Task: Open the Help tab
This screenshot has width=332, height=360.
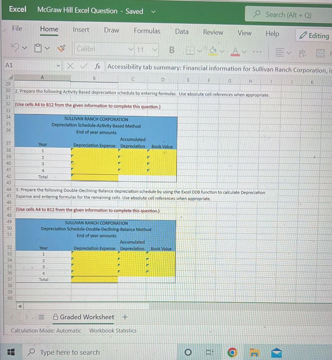Action: 272,34
